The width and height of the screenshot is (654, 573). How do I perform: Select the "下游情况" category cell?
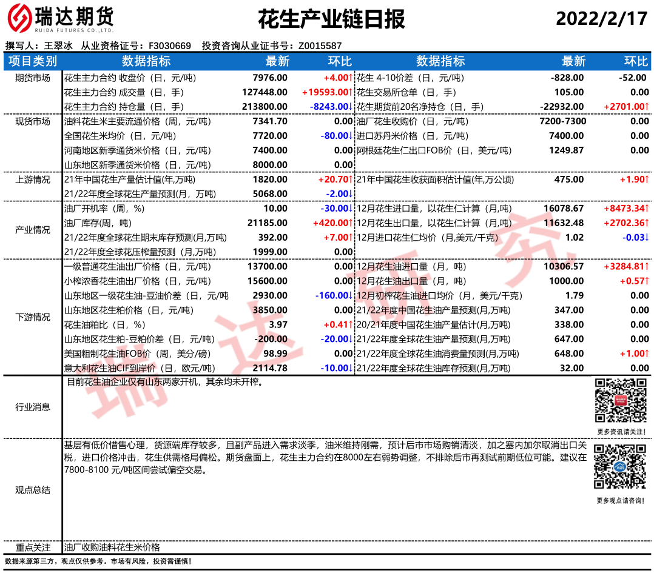33,317
